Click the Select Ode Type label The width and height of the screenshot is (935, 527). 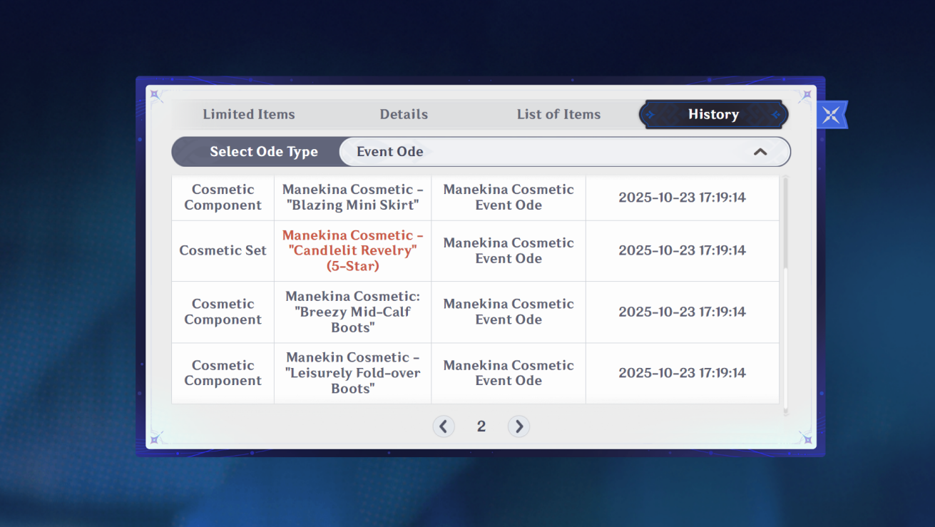pos(264,152)
